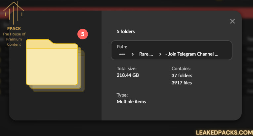Click the 'Path:' label
253x136 pixels.
click(x=122, y=47)
